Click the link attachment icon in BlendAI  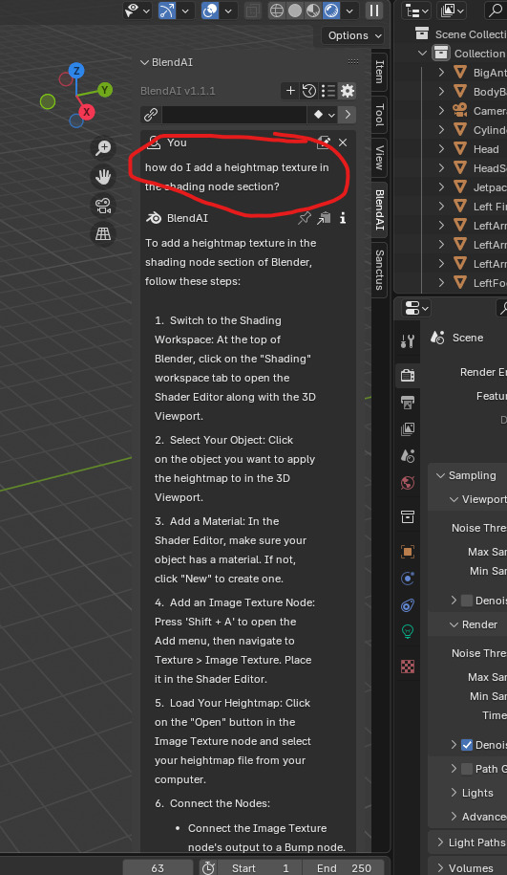[x=151, y=115]
